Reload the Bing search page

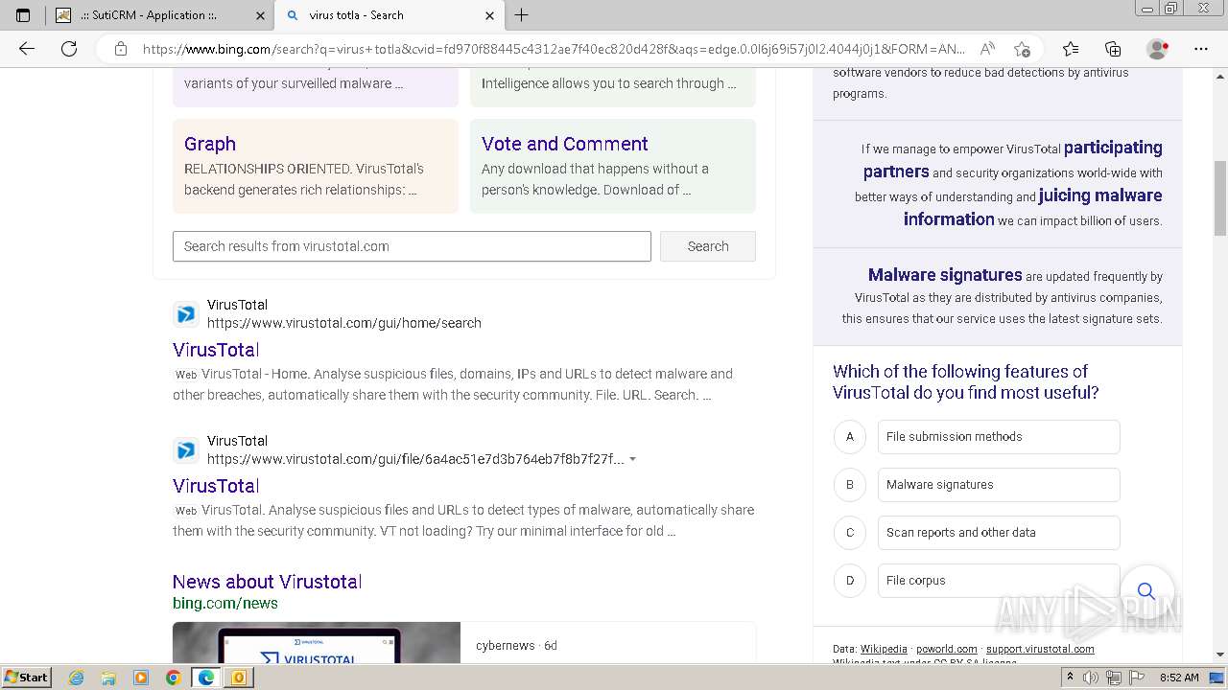[69, 49]
